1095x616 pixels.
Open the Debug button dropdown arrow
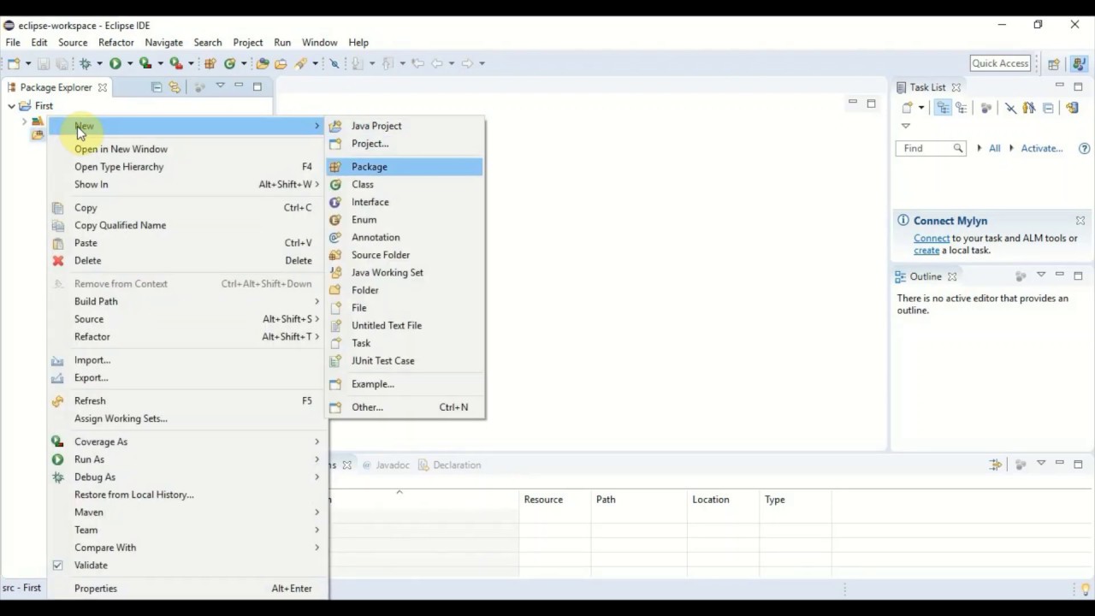coord(99,63)
